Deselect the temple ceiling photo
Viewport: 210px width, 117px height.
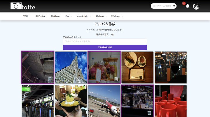pos(38,68)
